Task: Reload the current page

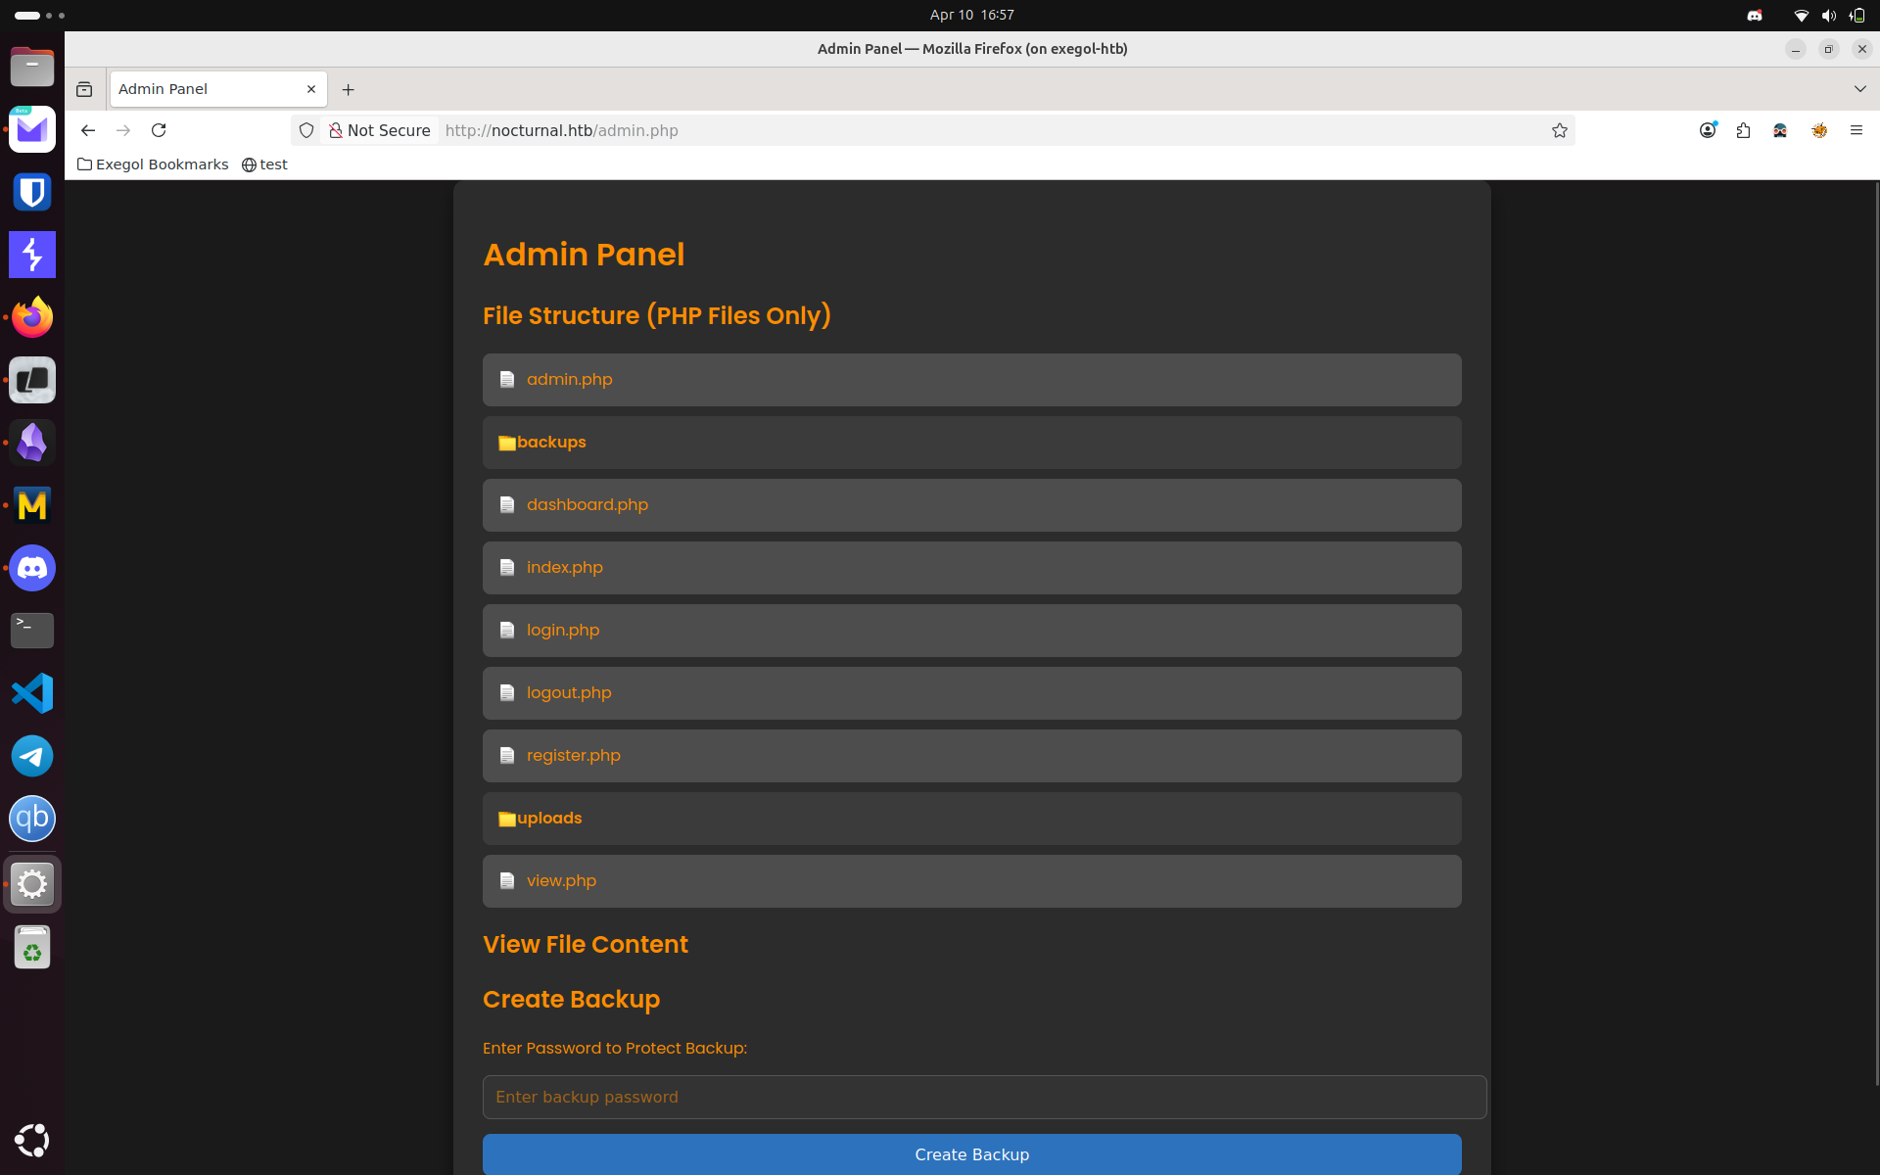Action: pyautogui.click(x=159, y=130)
